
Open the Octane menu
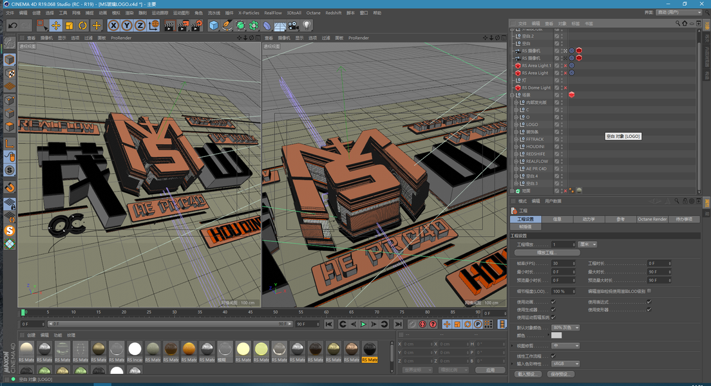tap(313, 13)
